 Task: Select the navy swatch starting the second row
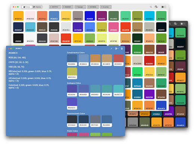pos(18,27)
